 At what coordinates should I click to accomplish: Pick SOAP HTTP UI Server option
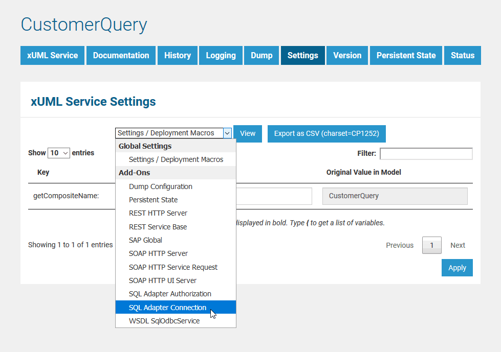pyautogui.click(x=162, y=280)
